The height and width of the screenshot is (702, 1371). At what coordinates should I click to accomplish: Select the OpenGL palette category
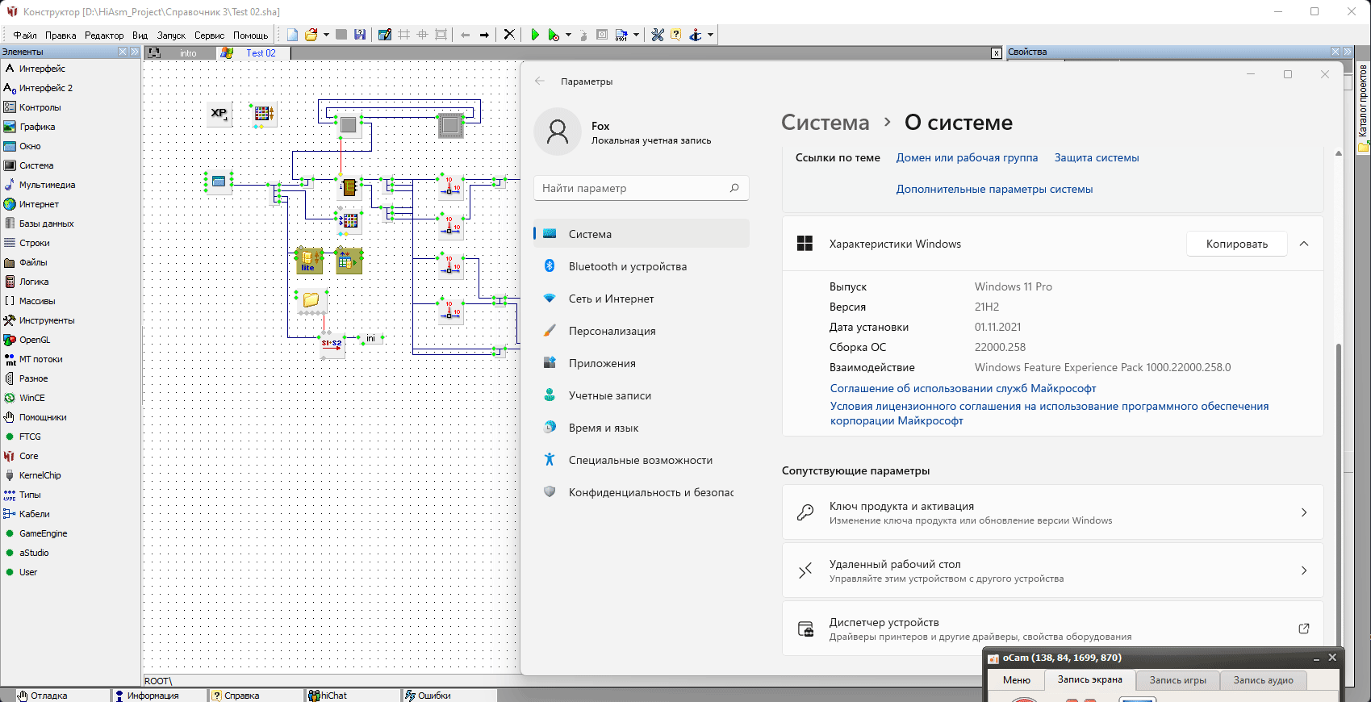tap(35, 340)
